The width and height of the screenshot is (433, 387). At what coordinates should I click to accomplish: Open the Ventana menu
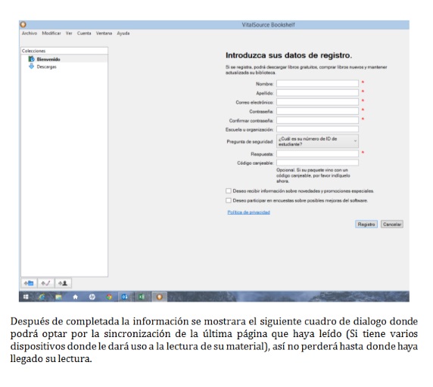click(104, 33)
